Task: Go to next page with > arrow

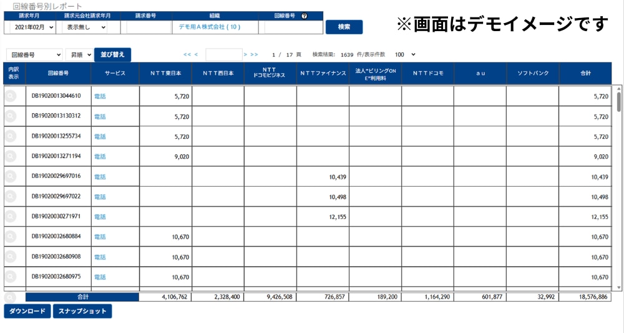Action: pyautogui.click(x=245, y=54)
